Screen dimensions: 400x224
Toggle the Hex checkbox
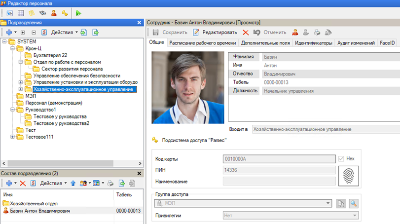click(341, 159)
